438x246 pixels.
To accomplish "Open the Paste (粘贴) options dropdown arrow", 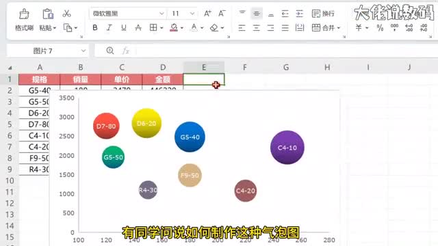I will pos(55,28).
